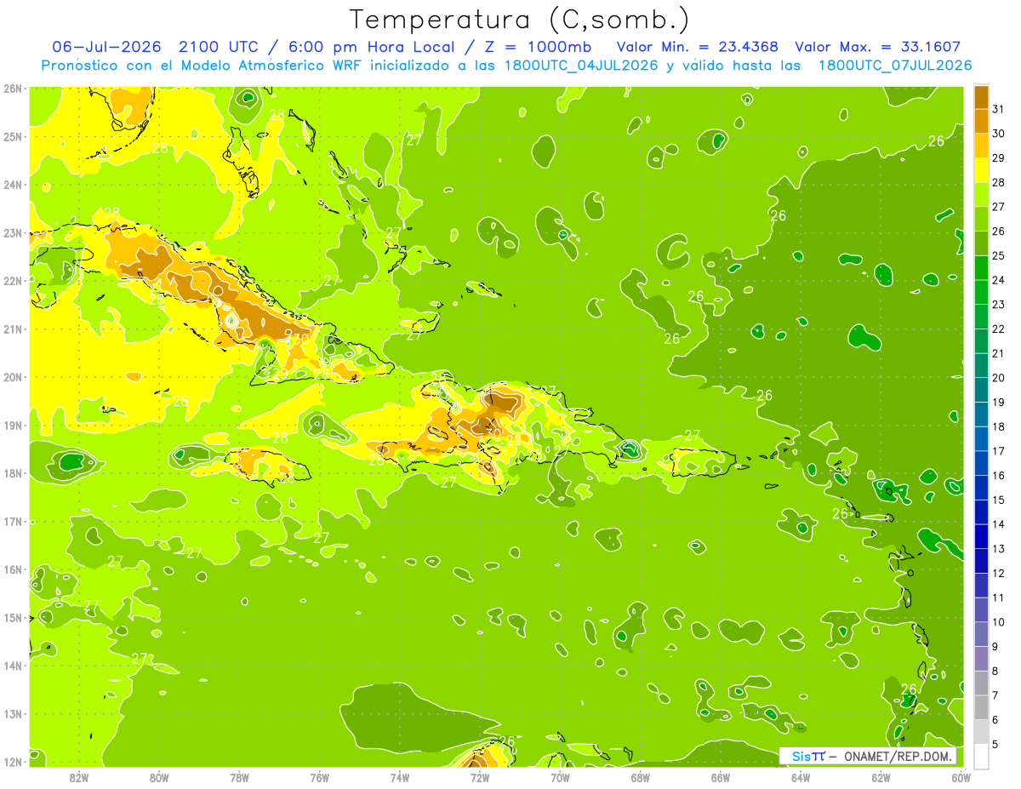Click the "62W" longitude axis label
The image size is (1021, 789).
point(881,777)
